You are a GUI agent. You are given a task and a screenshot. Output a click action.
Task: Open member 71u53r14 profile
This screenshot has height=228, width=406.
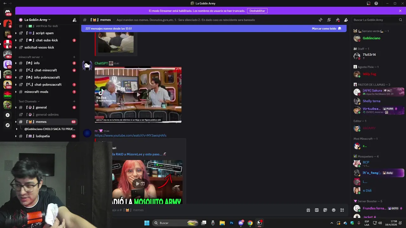pyautogui.click(x=378, y=56)
